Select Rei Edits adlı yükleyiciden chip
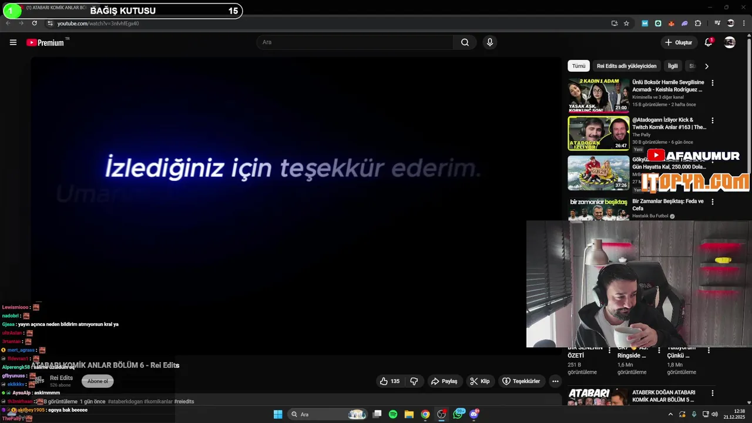The height and width of the screenshot is (423, 752). coord(626,66)
